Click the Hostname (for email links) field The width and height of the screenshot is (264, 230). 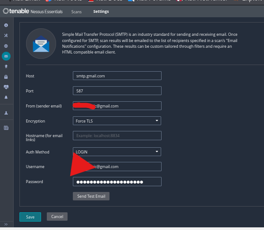(x=117, y=136)
